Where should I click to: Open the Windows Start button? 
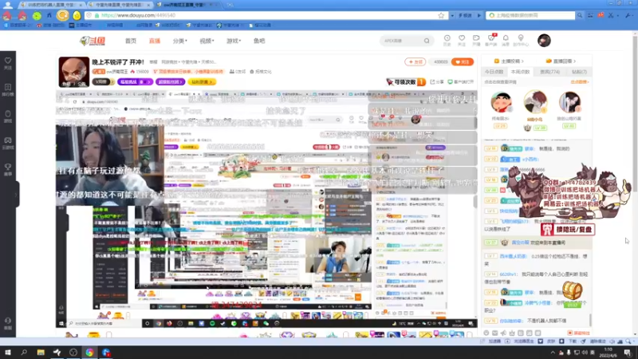7,353
